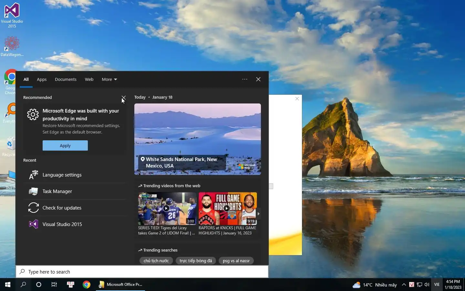
Task: Open search panel options ellipsis
Action: tap(245, 79)
